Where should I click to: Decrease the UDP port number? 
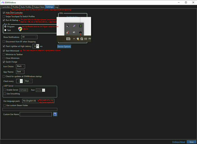pos(44,91)
